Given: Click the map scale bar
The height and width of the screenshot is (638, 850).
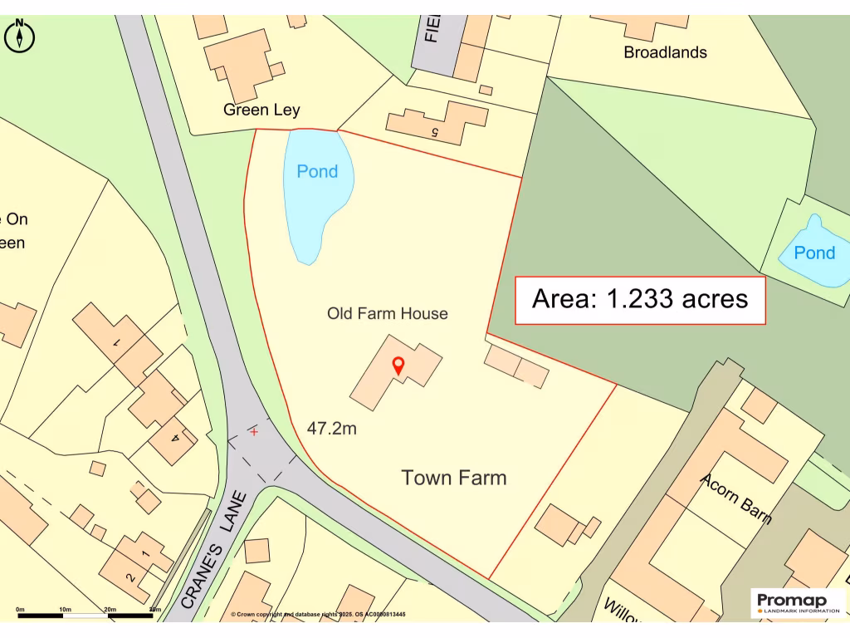Looking at the screenshot, I should (x=86, y=615).
